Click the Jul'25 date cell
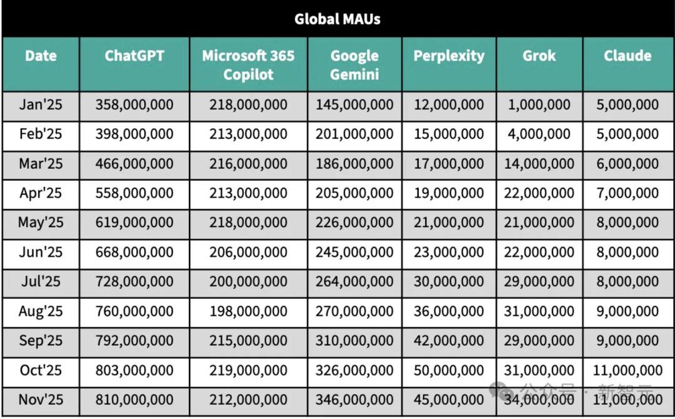This screenshot has width=675, height=419. pyautogui.click(x=41, y=283)
